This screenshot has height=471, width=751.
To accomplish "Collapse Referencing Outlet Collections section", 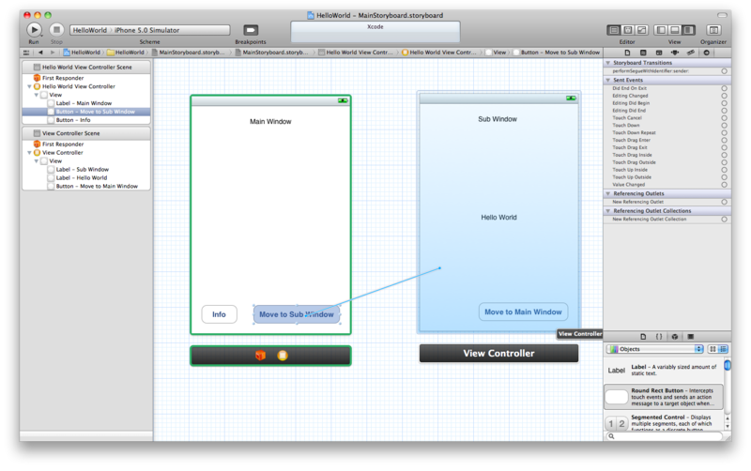I will 607,210.
